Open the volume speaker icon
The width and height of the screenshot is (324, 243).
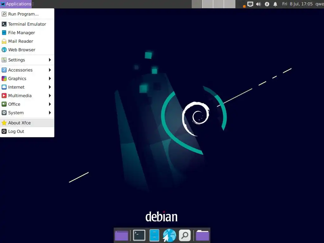[259, 4]
